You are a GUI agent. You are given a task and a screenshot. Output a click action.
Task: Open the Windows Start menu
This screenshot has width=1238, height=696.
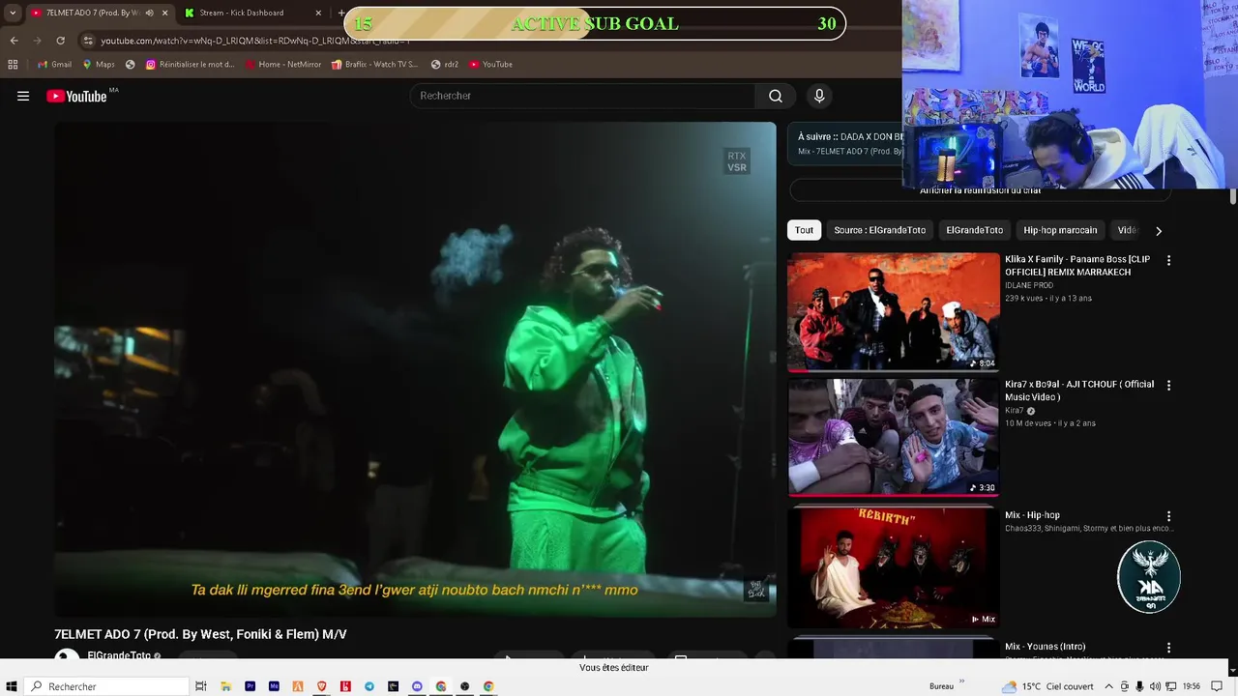click(x=12, y=686)
